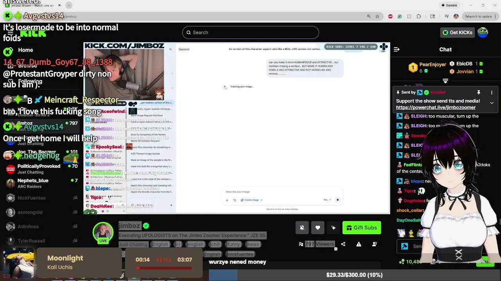The width and height of the screenshot is (501, 281).
Task: Open pinned message three-dot options
Action: (492, 92)
